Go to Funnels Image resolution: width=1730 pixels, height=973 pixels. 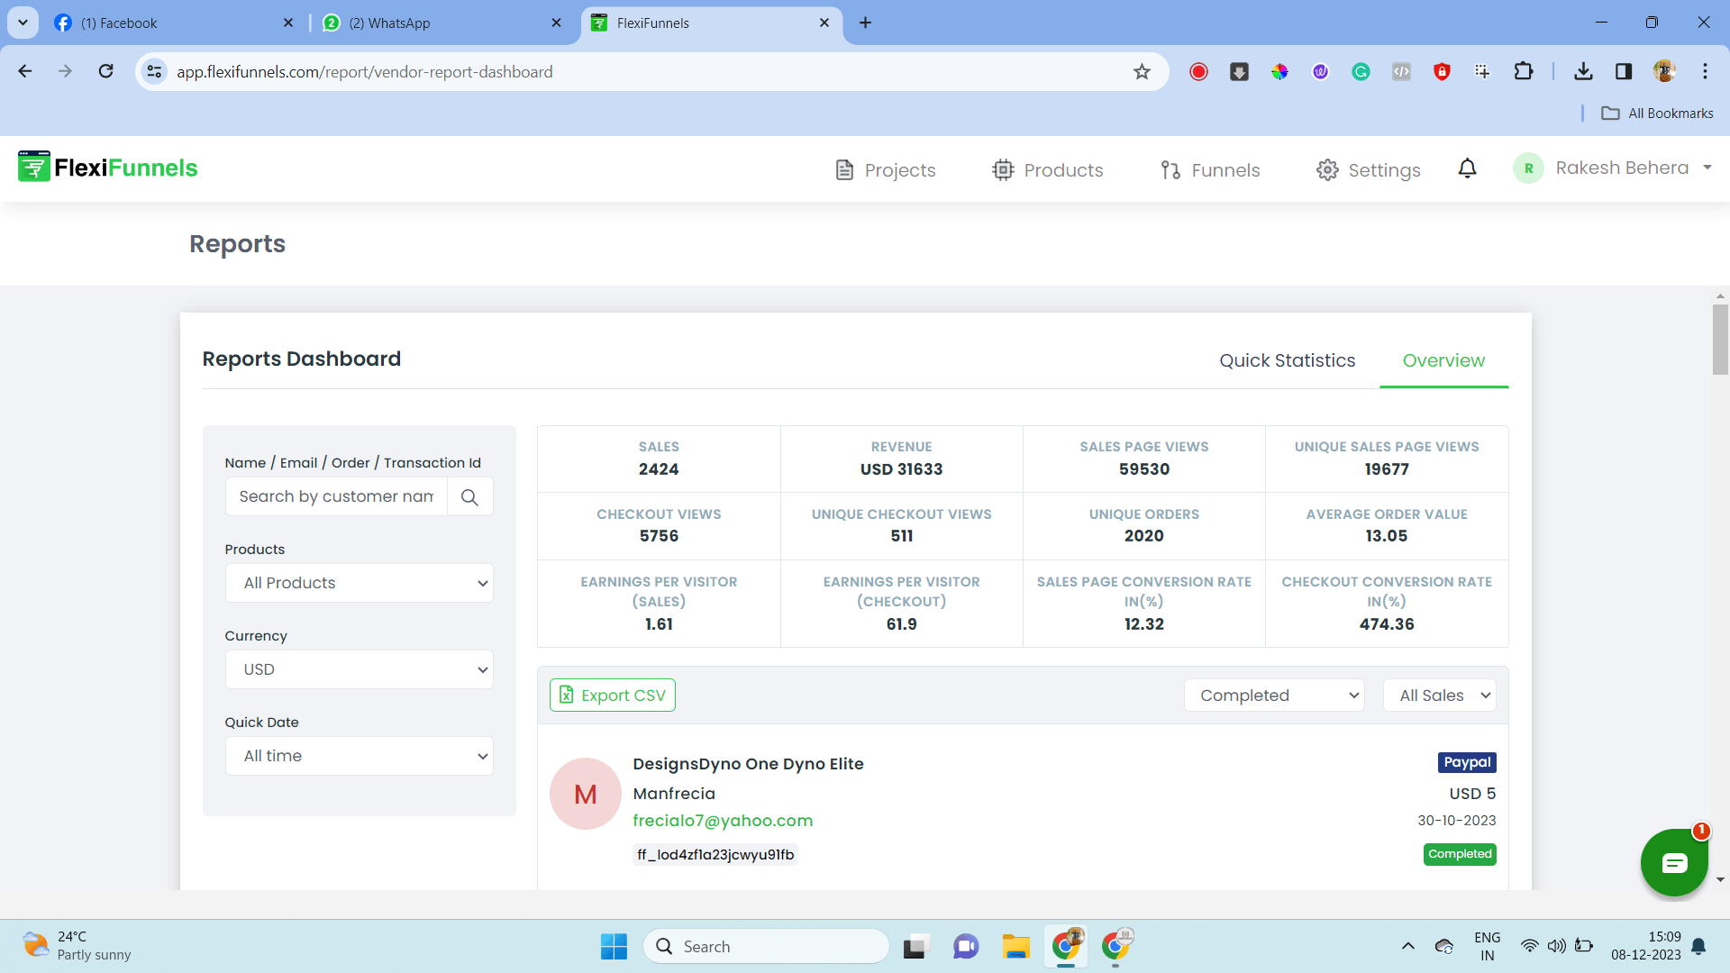(1210, 170)
